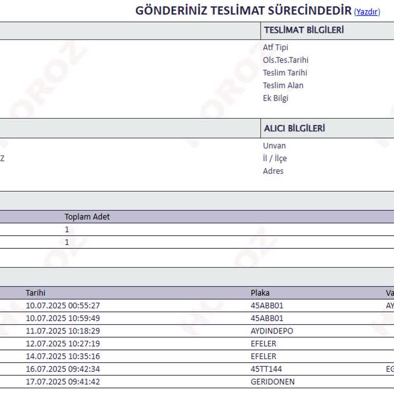Image resolution: width=394 pixels, height=394 pixels.
Task: Click plaka 45ABB01 in the 00:55:27 row
Action: [x=267, y=306]
